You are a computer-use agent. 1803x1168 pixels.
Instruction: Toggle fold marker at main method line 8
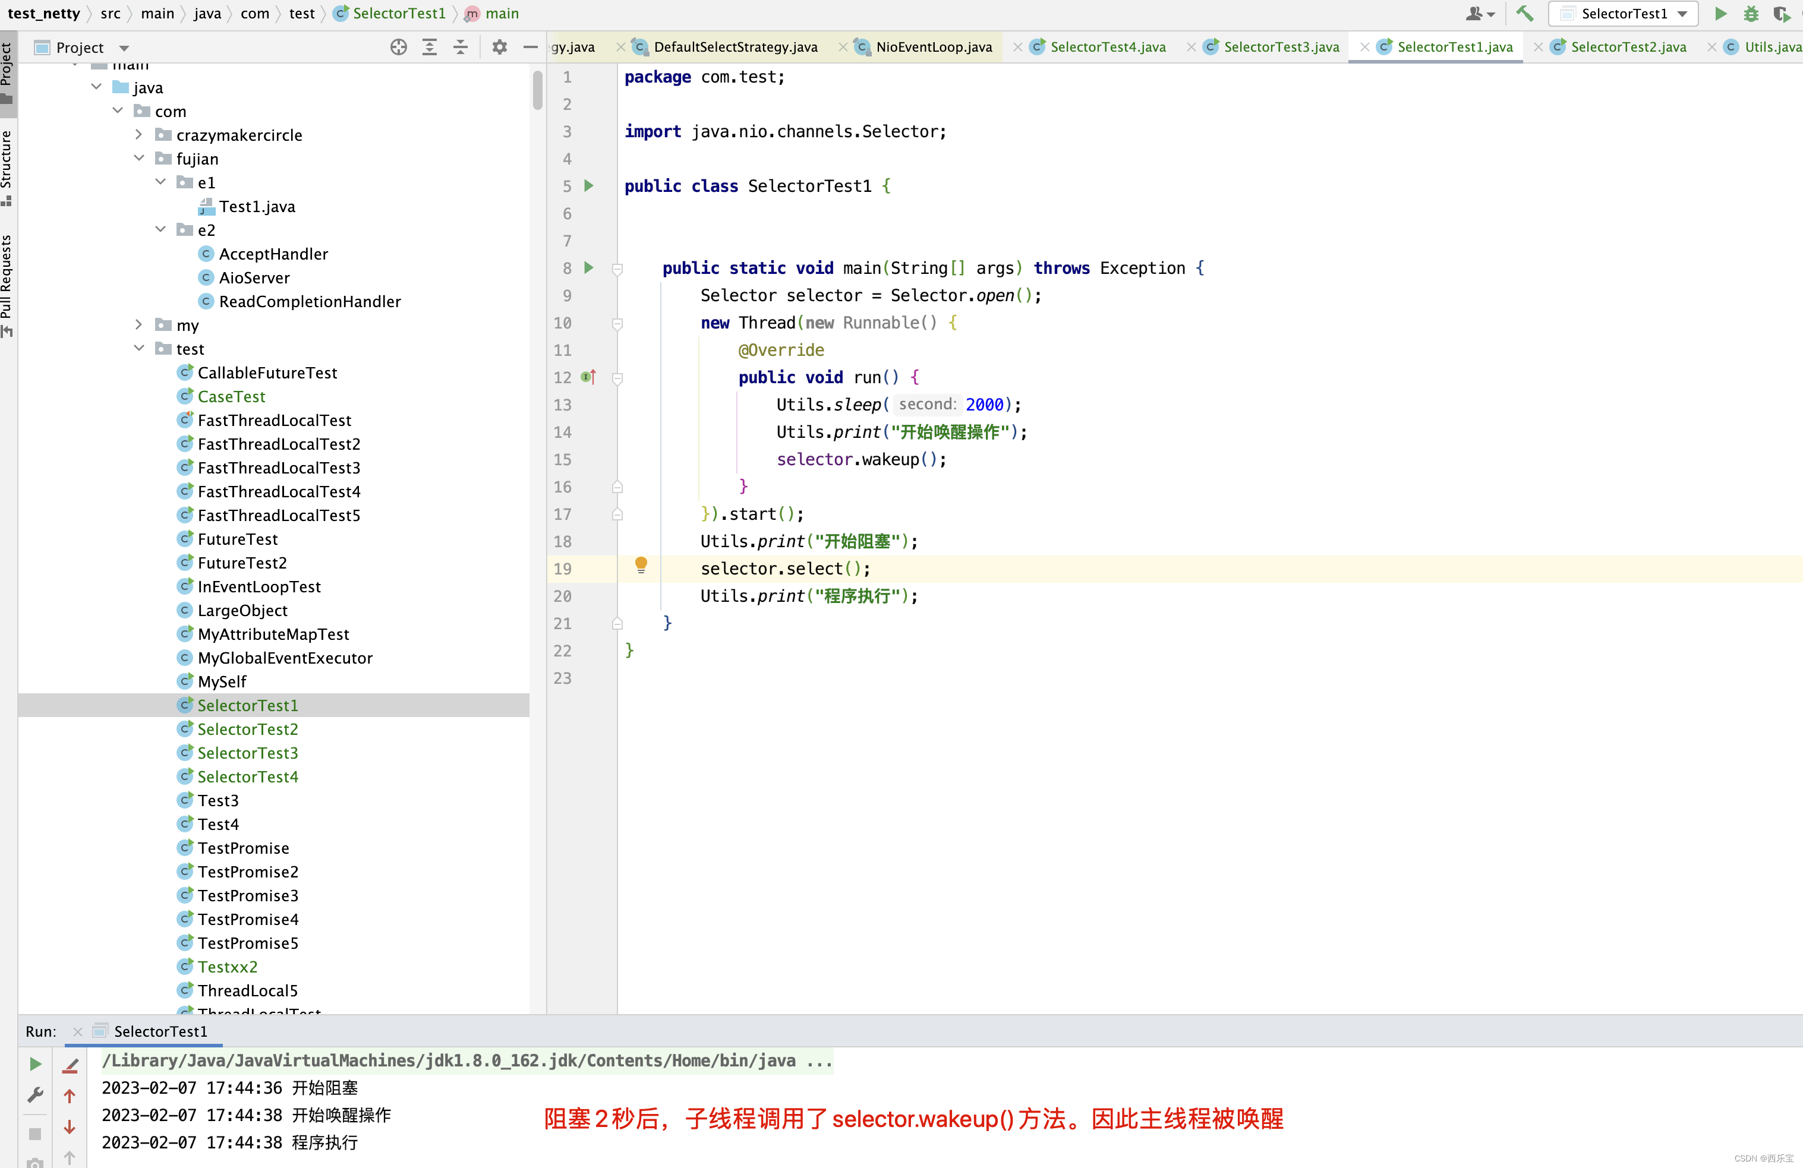tap(617, 269)
